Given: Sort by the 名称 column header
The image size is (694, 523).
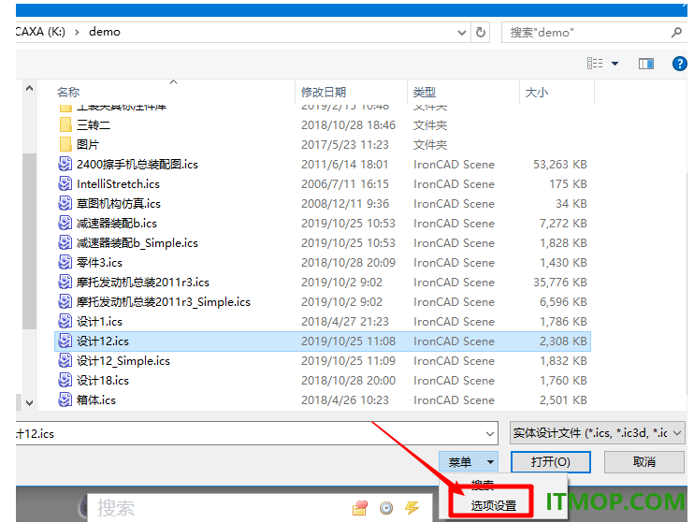Looking at the screenshot, I should pyautogui.click(x=68, y=92).
